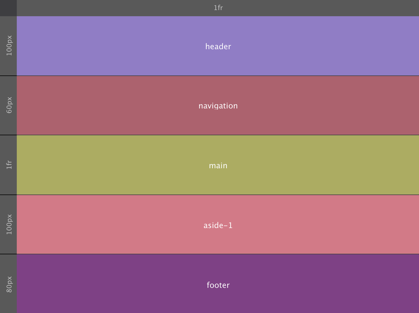
Task: Click the dark corner square at grid origin
Action: coord(8,8)
